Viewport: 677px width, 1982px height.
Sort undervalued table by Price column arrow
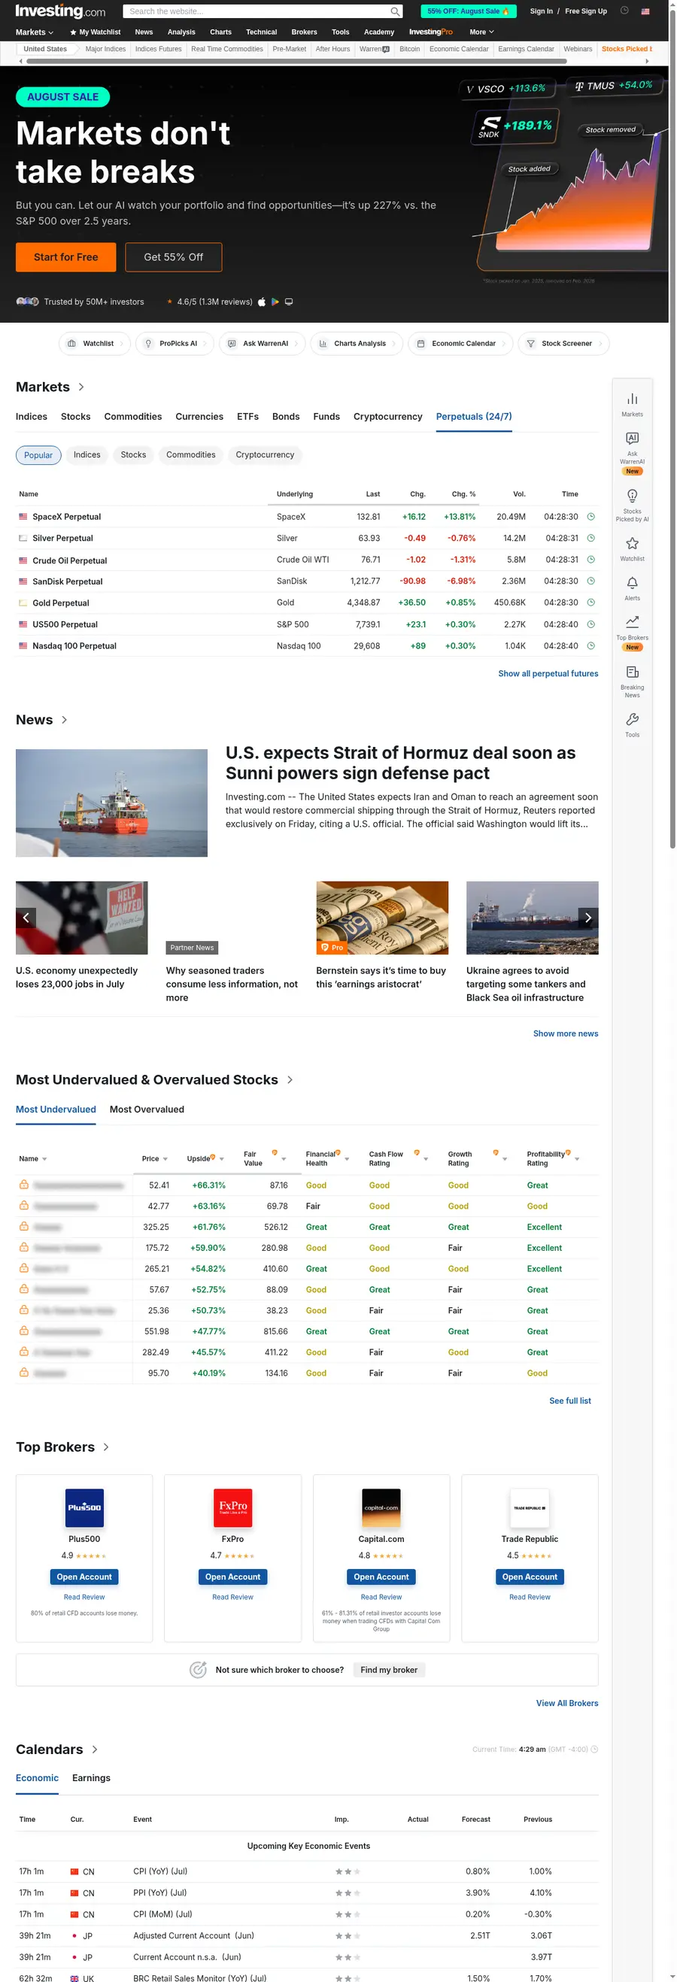pos(165,1158)
